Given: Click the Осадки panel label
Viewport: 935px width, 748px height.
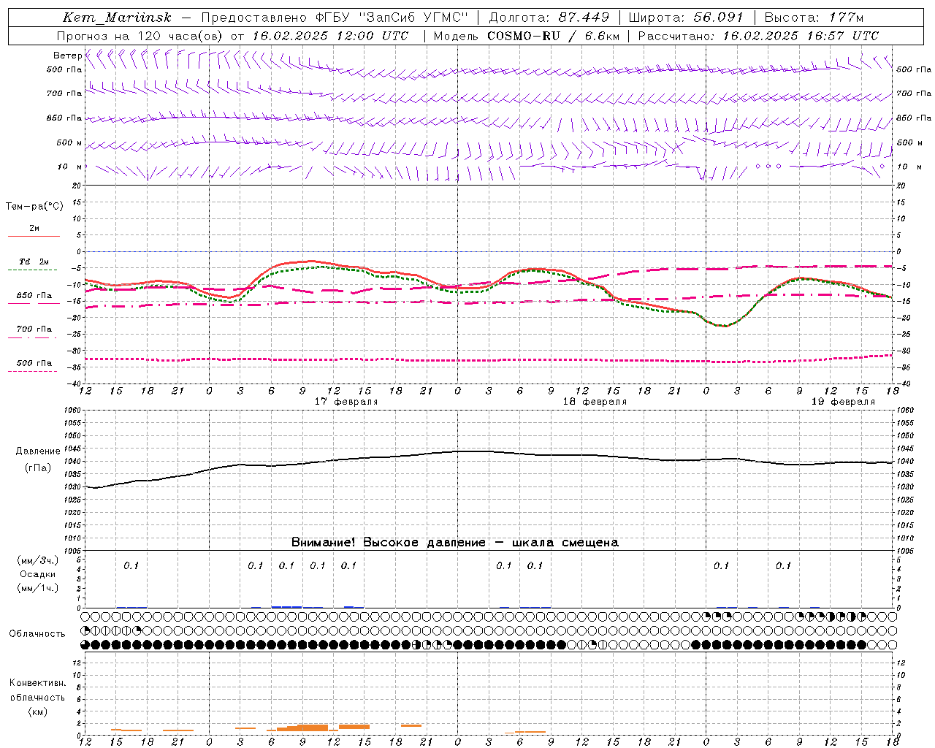Looking at the screenshot, I should [37, 574].
